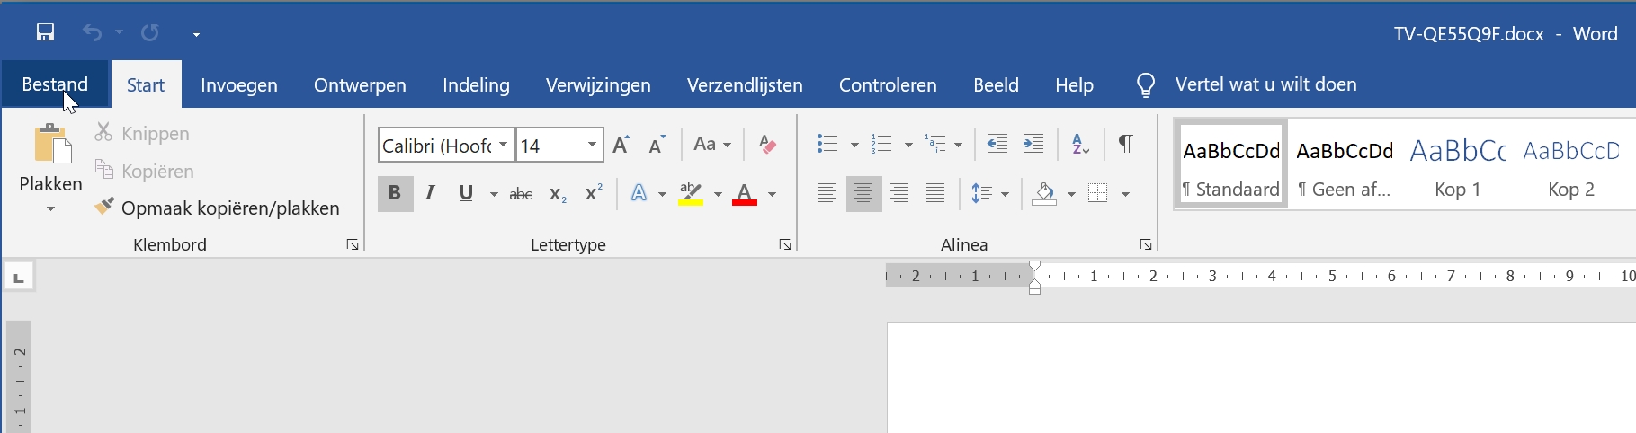Click the Clear All Formatting eraser icon
This screenshot has height=433, width=1636.
[767, 145]
